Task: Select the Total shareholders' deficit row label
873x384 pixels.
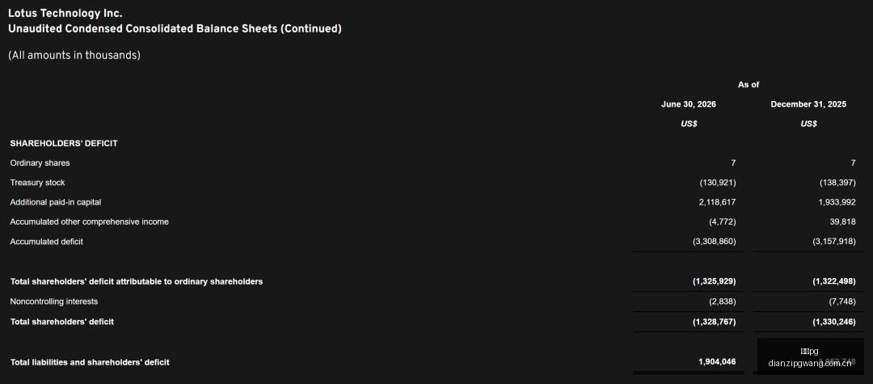Action: tap(62, 322)
